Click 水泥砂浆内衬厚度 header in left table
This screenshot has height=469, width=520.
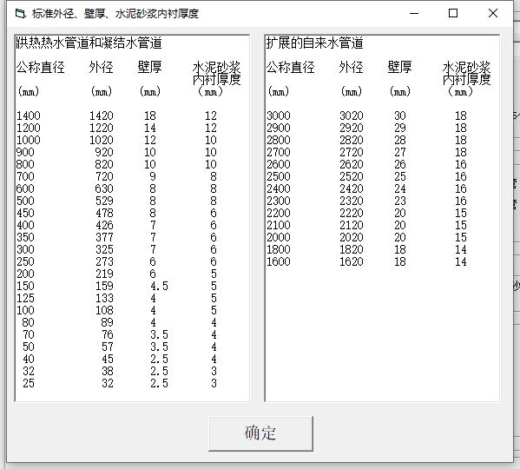click(216, 73)
